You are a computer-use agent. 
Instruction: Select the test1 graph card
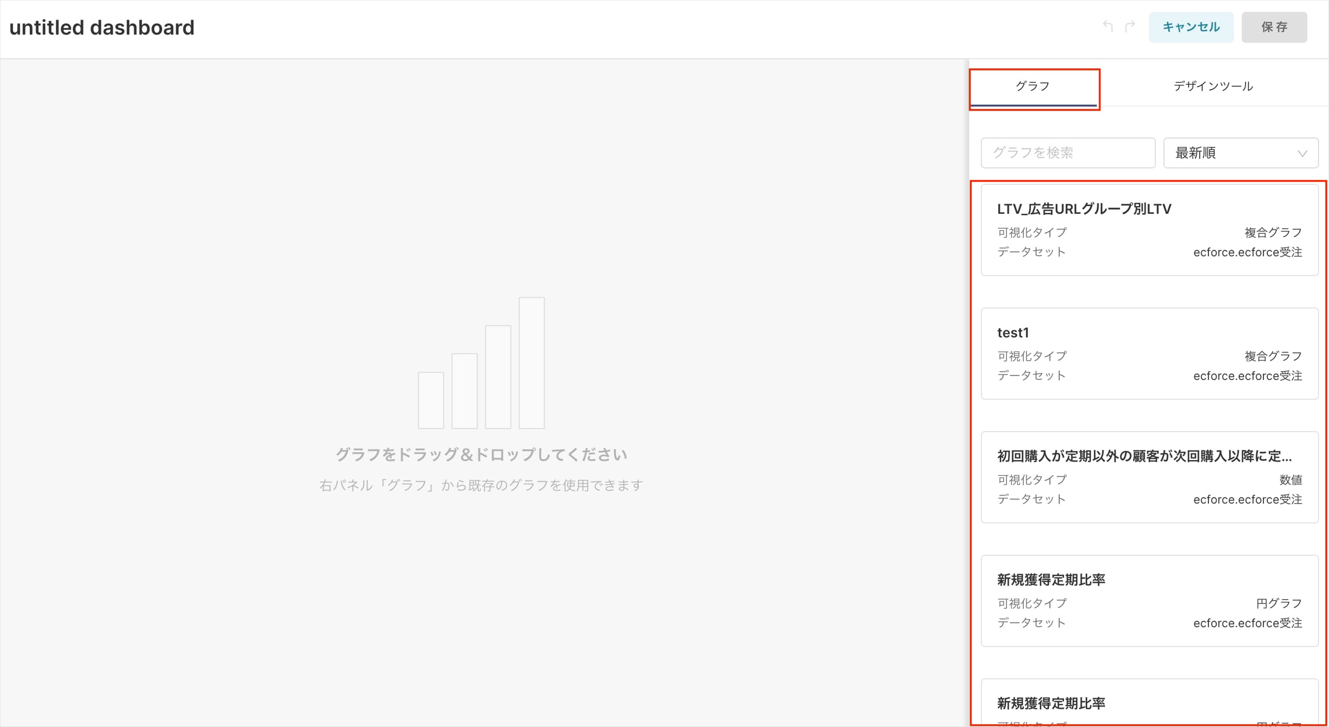pyautogui.click(x=1149, y=354)
